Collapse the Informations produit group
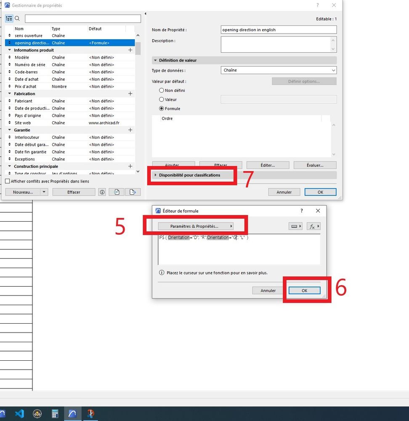Screen dimensions: 409x421 [10, 50]
